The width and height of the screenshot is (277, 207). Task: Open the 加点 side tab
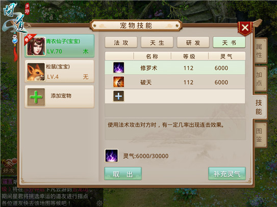pyautogui.click(x=260, y=79)
